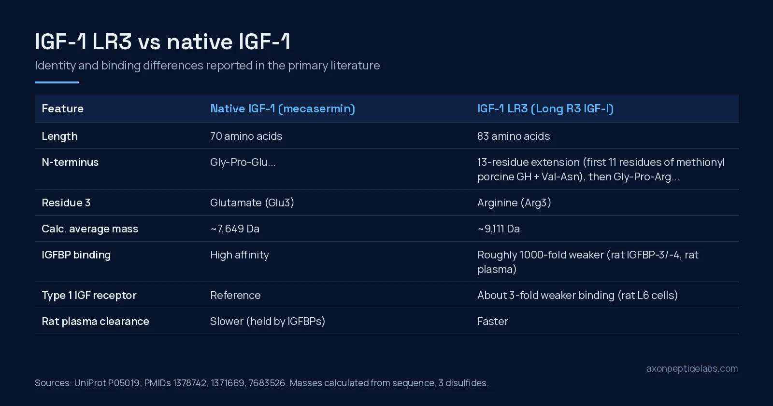Click the '70 amino acids' cell

click(x=246, y=136)
